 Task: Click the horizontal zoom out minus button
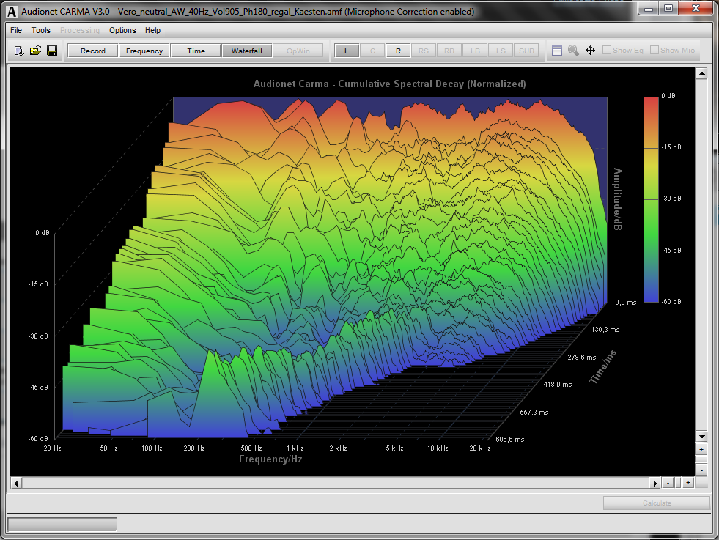click(x=668, y=483)
